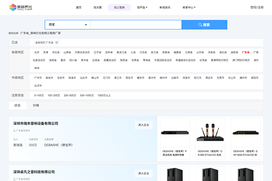
Task: Filter by province 浙江省
Action: pos(155,52)
